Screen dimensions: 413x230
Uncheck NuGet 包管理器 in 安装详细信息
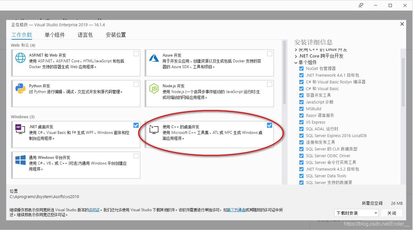coord(301,68)
